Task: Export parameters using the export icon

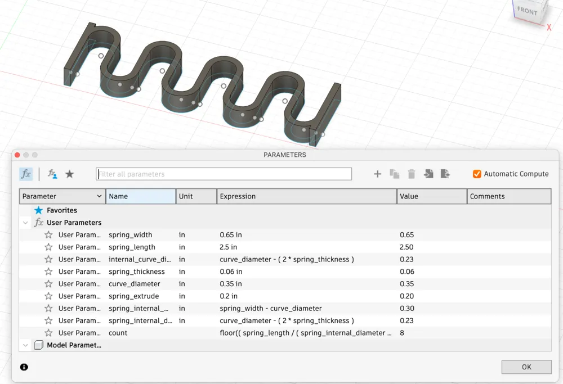Action: pos(445,174)
